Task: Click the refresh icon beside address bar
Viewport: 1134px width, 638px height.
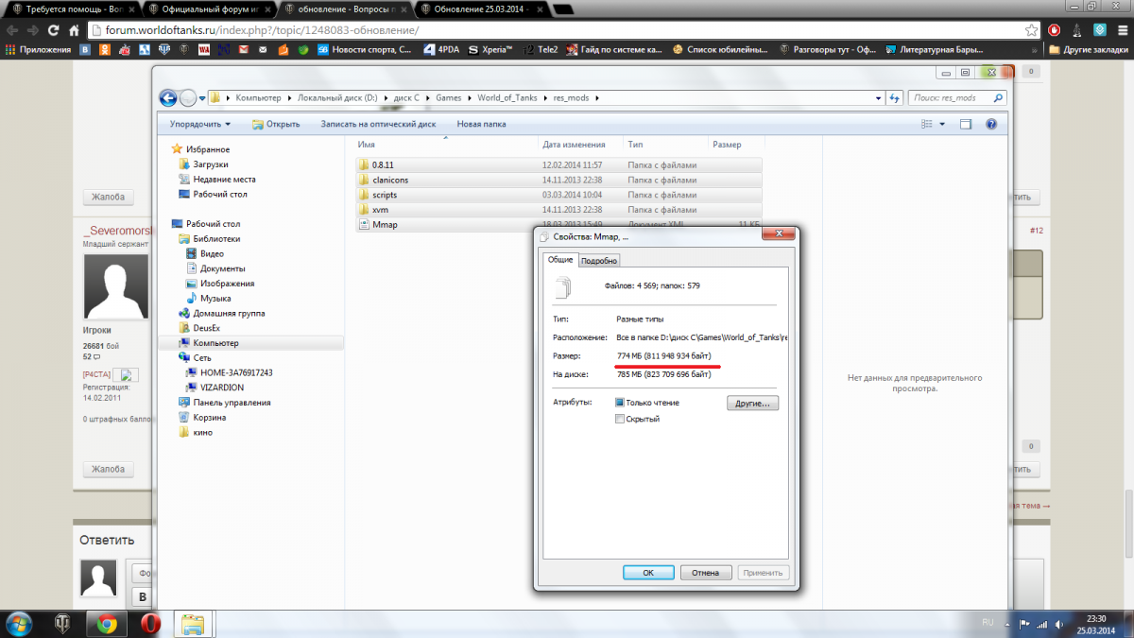Action: (894, 98)
